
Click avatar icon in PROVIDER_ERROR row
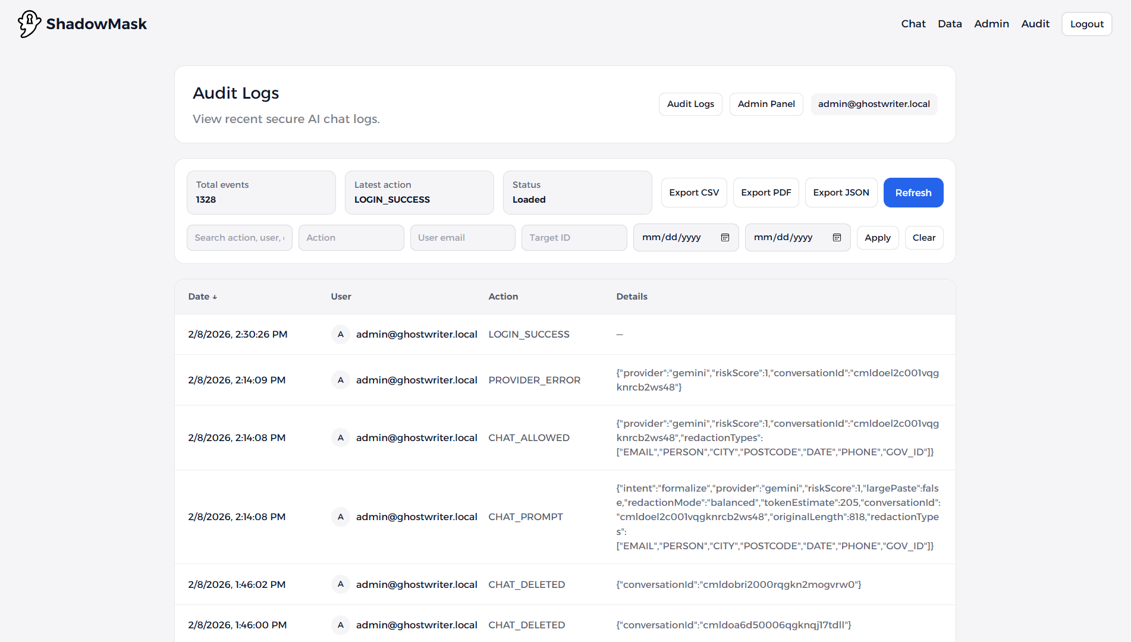point(340,380)
